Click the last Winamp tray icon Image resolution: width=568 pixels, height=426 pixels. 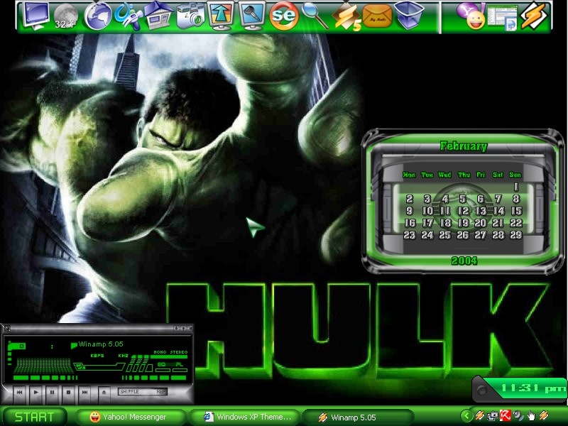coord(543,415)
